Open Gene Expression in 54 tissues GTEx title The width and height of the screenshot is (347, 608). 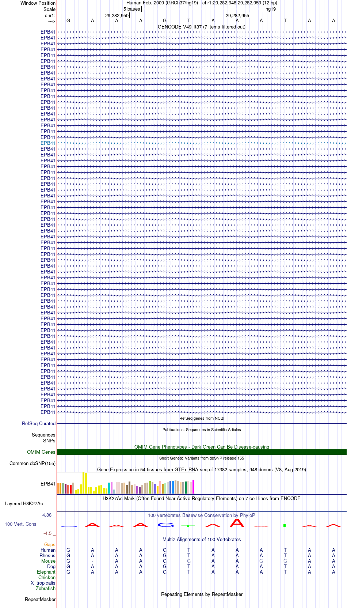pos(202,469)
